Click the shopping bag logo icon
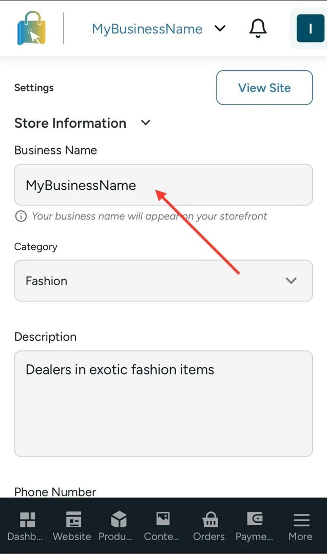Screen dimensions: 327x554 click(31, 29)
